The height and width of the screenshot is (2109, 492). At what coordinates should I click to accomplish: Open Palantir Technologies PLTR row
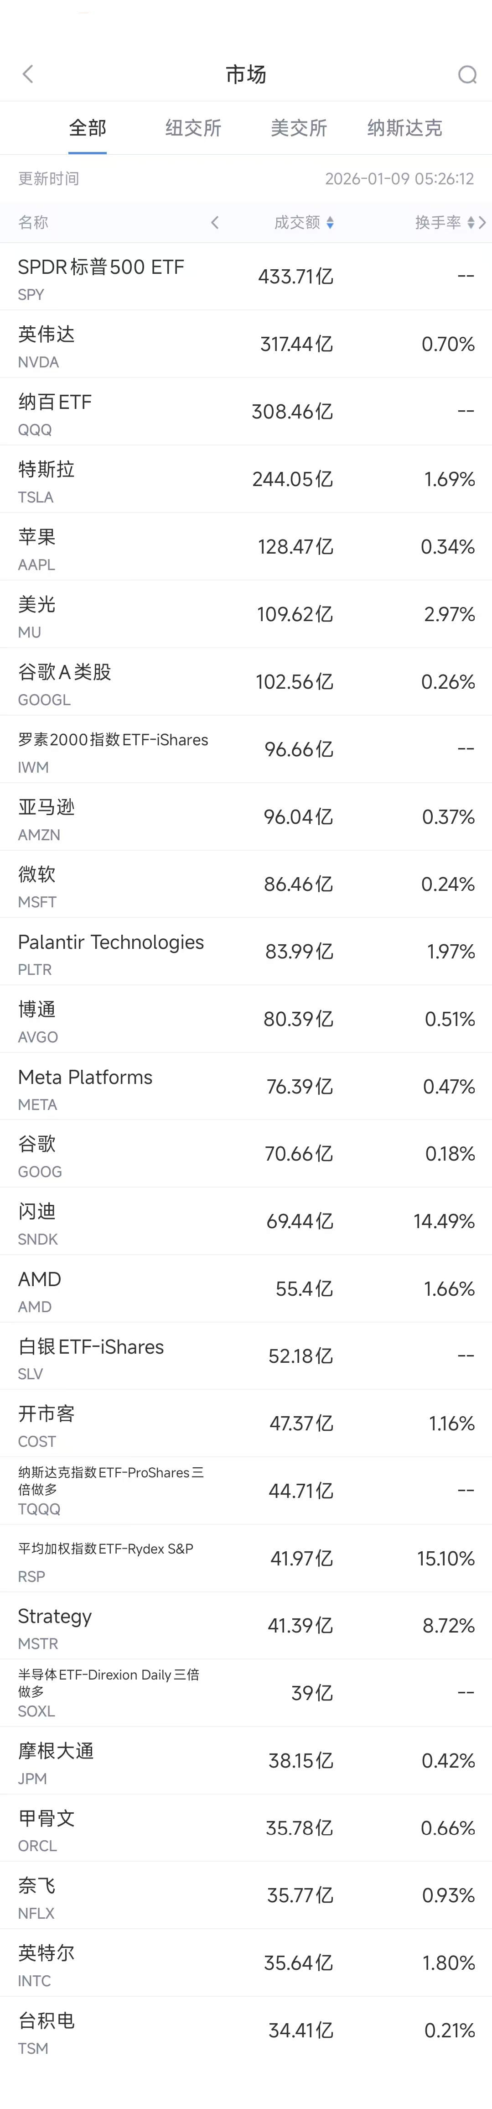pyautogui.click(x=246, y=951)
